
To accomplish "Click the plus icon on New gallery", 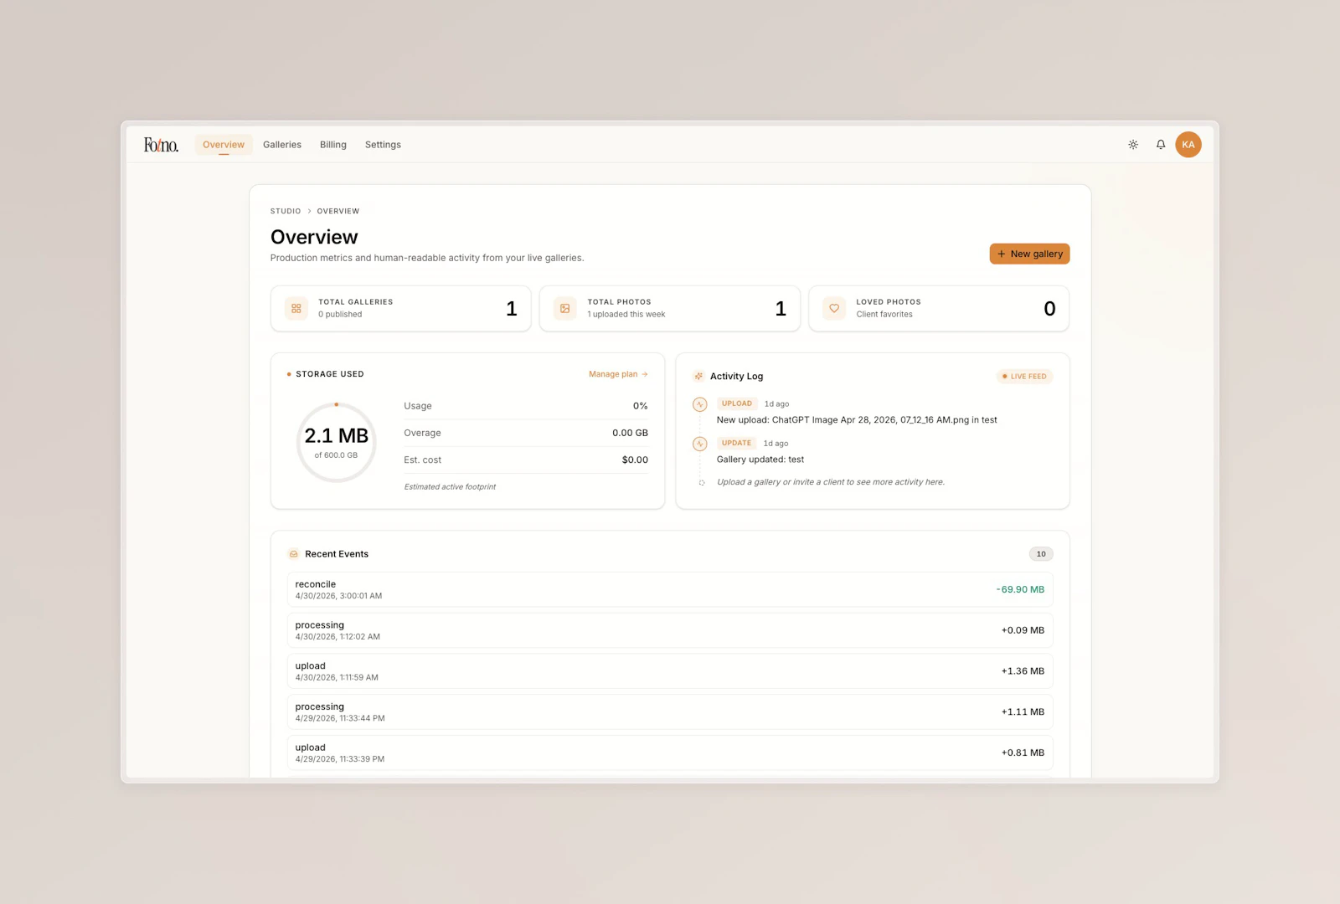I will point(1002,254).
